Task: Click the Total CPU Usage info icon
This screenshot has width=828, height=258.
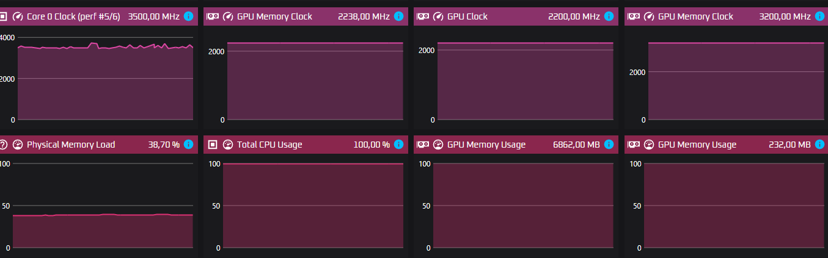Action: click(398, 145)
